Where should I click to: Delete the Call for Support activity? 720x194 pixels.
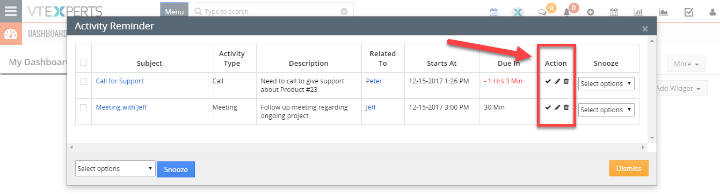(566, 81)
